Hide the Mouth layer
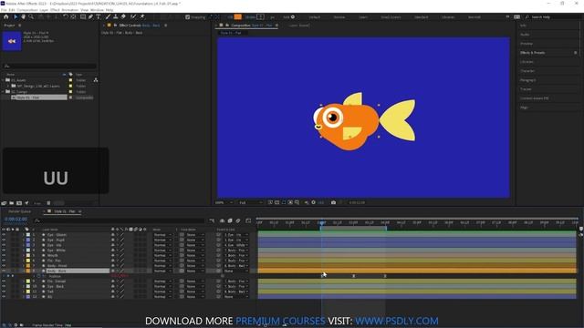Image resolution: width=584 pixels, height=328 pixels. click(4, 255)
